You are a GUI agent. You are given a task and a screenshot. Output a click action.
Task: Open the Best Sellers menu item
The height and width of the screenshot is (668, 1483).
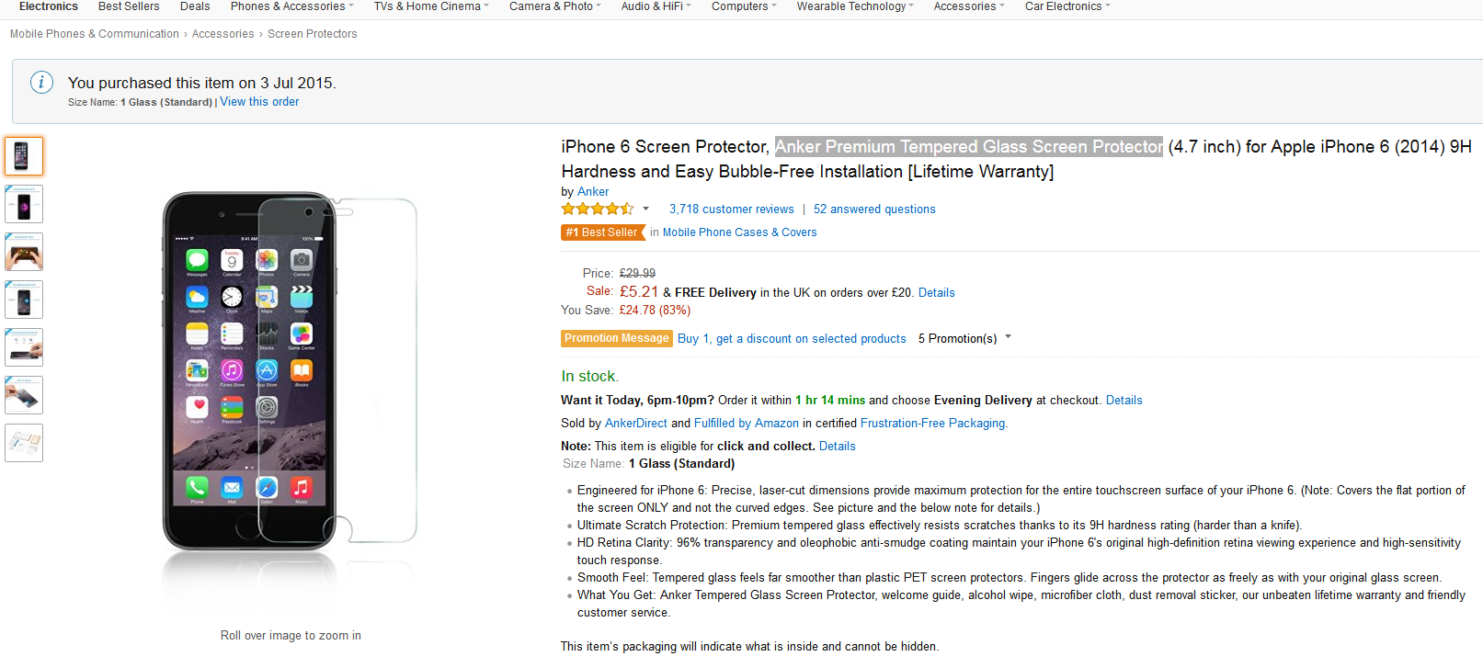[129, 6]
